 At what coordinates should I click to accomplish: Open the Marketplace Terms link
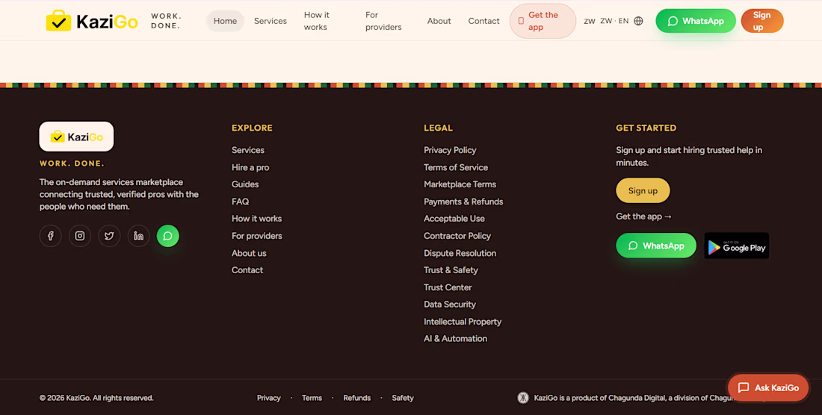tap(460, 184)
